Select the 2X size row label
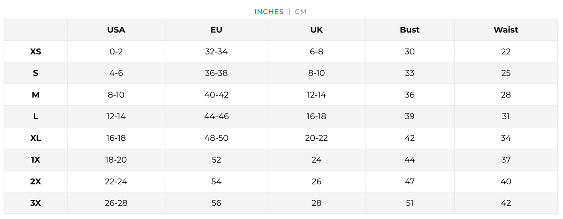 tap(36, 181)
